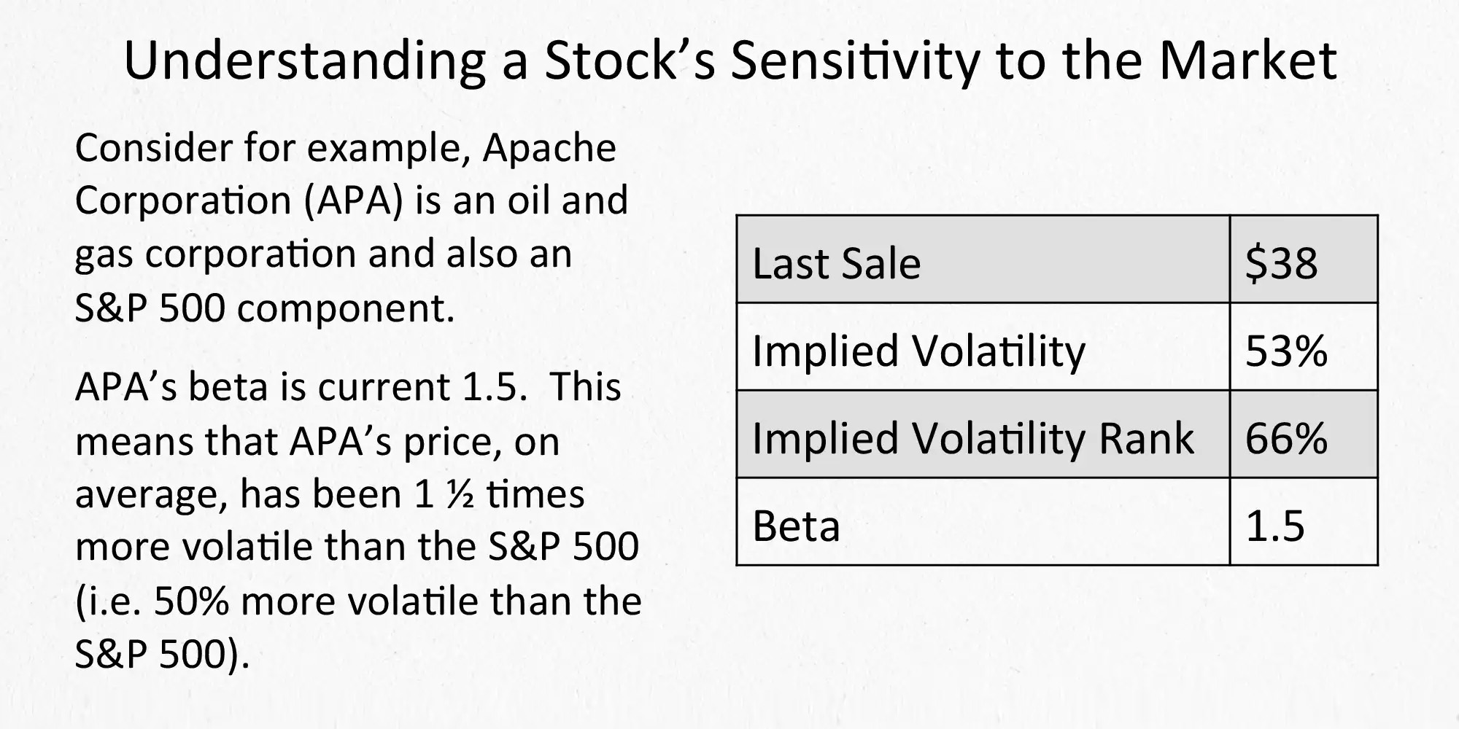Click the "Implied Volatility" label in second row
Screen dimensions: 1459x729
pyautogui.click(x=918, y=351)
